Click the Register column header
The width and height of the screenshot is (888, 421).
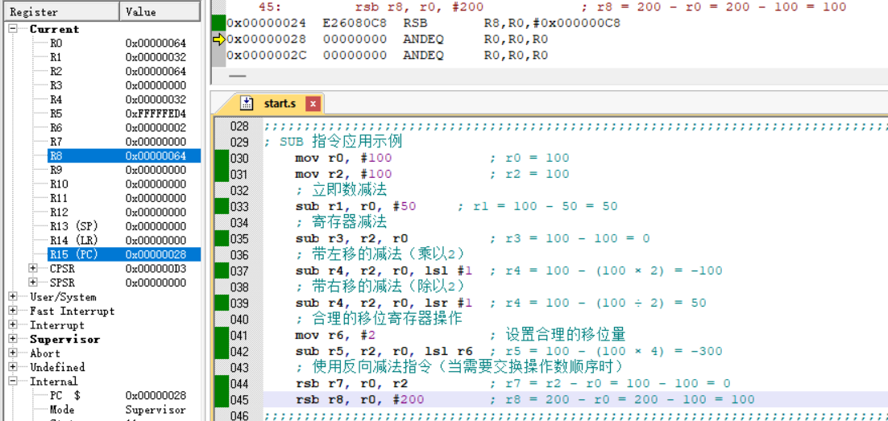[63, 11]
